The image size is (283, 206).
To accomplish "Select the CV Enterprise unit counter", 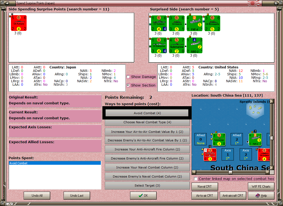I will (x=159, y=46).
